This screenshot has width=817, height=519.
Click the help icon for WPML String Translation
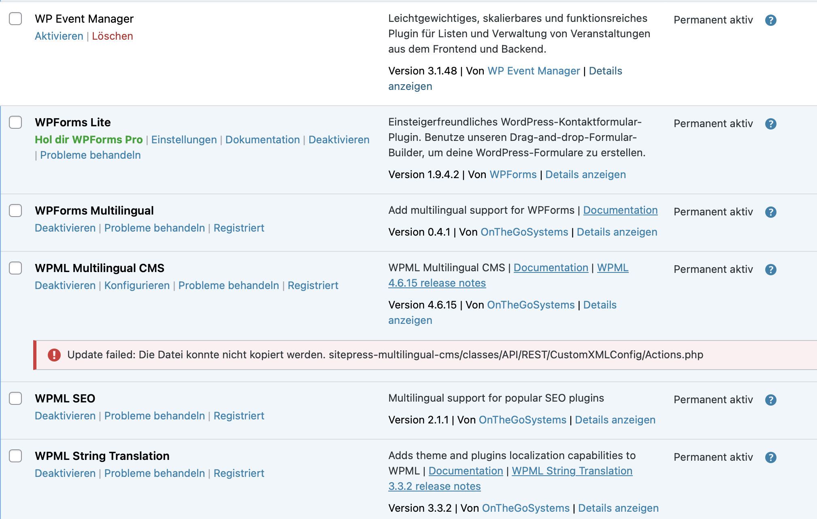pos(770,457)
